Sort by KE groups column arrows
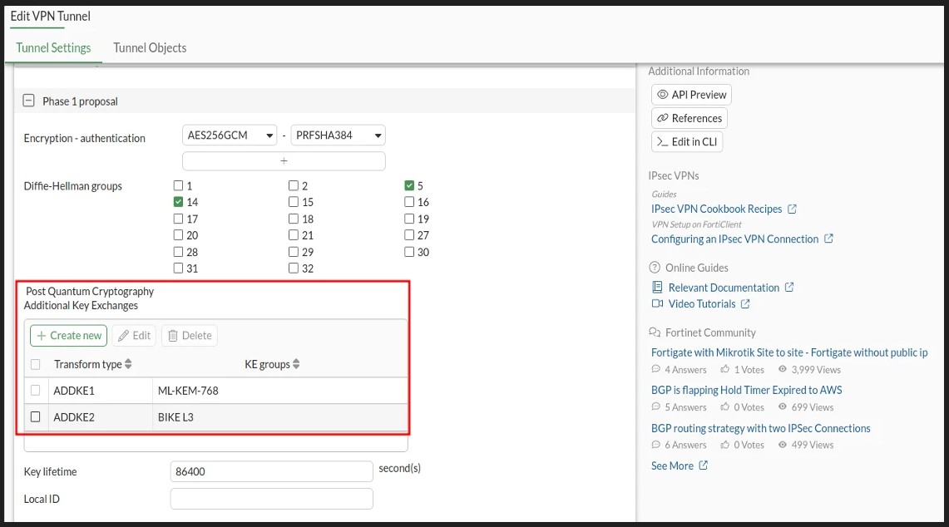Screen dimensions: 949x527 tap(296, 364)
